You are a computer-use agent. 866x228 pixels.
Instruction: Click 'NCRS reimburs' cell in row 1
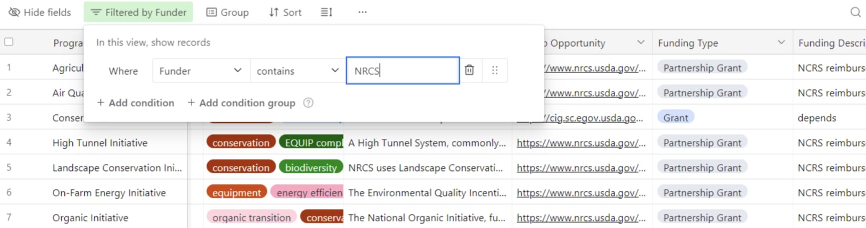(x=830, y=68)
